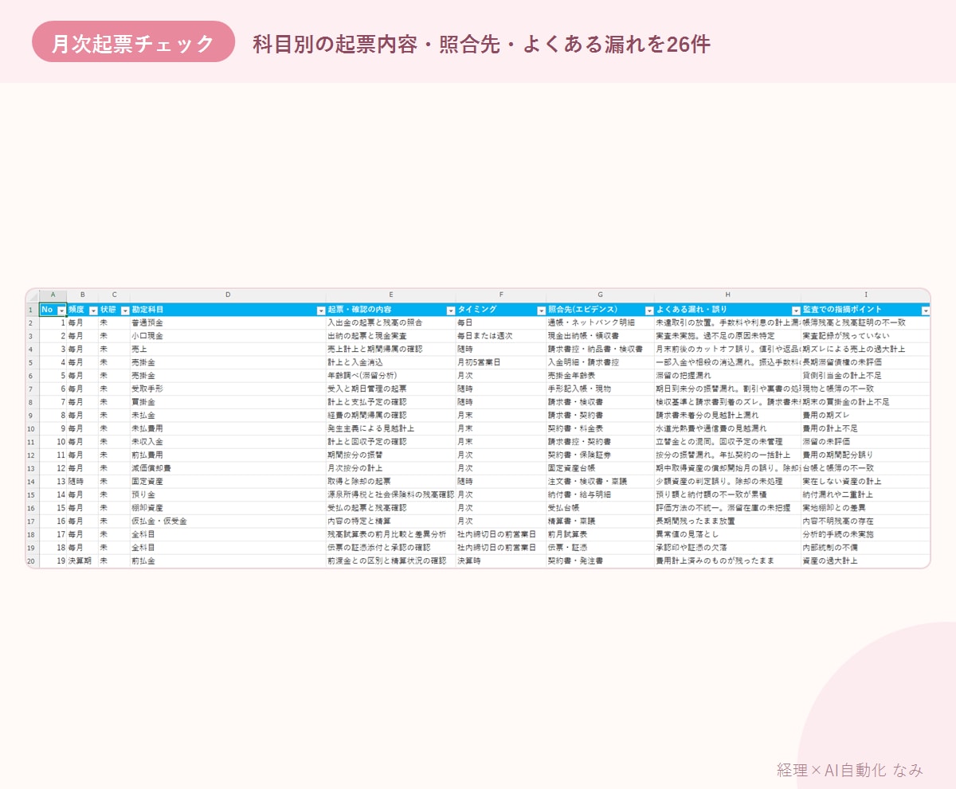Select column H header

pyautogui.click(x=727, y=295)
